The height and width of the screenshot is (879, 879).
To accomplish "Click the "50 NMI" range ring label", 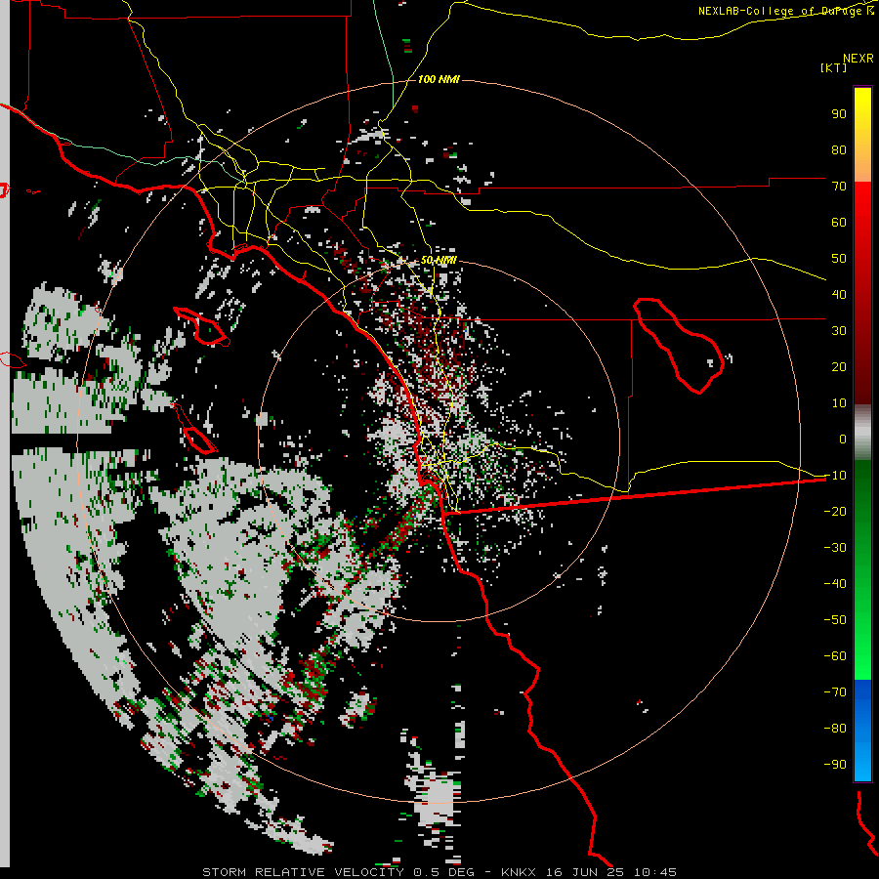I will [x=439, y=260].
